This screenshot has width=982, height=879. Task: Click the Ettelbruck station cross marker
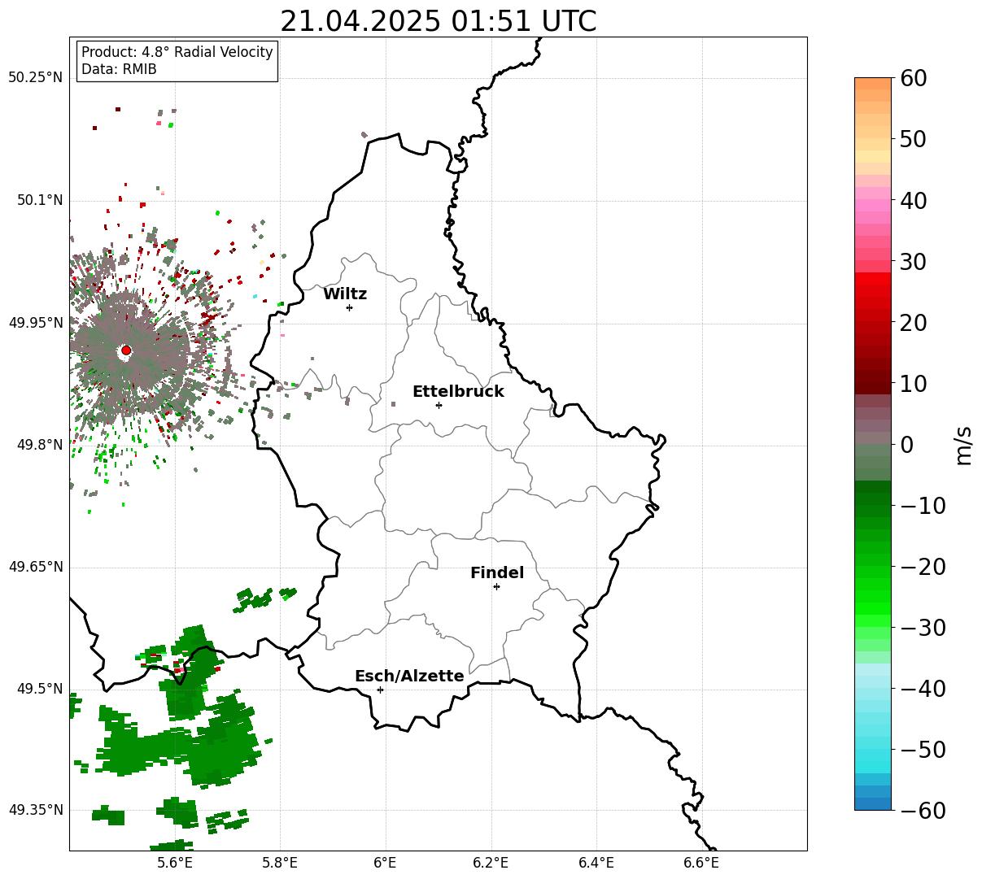439,405
